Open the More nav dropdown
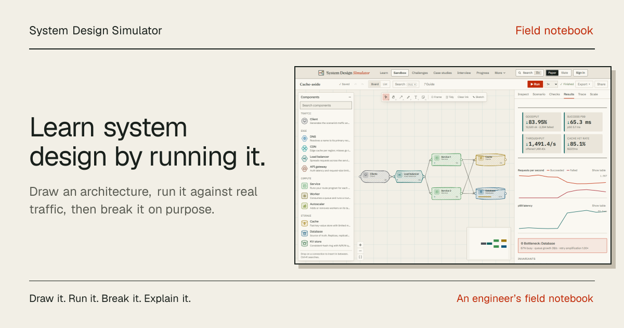Viewport: 624px width, 328px height. pos(500,73)
